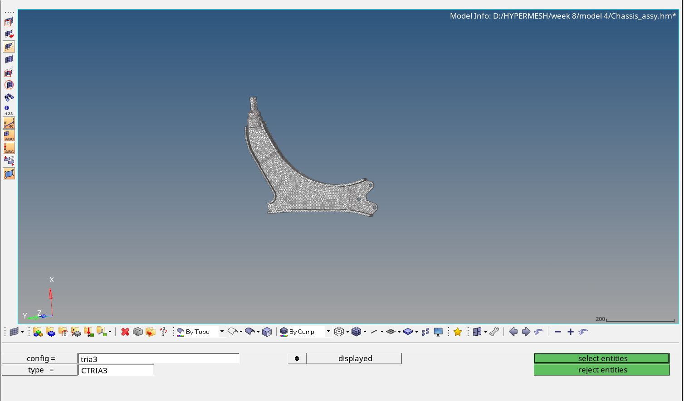The width and height of the screenshot is (684, 401).
Task: Open the By Comp color mode dropdown
Action: point(327,332)
